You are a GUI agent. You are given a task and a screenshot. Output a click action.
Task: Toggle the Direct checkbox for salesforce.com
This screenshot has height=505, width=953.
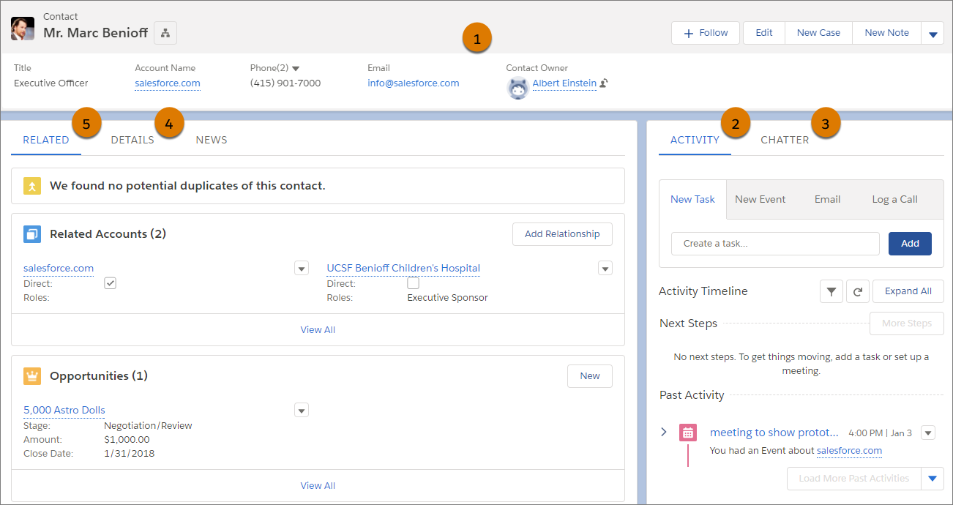(x=111, y=283)
